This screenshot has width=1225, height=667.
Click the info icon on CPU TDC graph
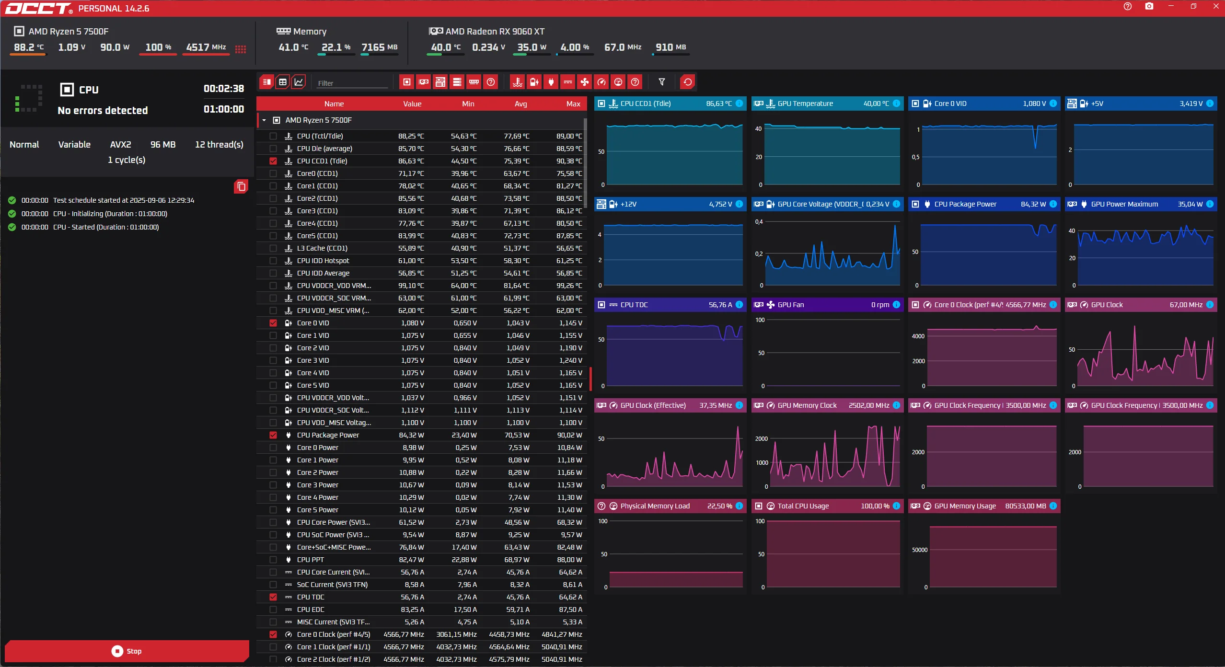point(740,305)
